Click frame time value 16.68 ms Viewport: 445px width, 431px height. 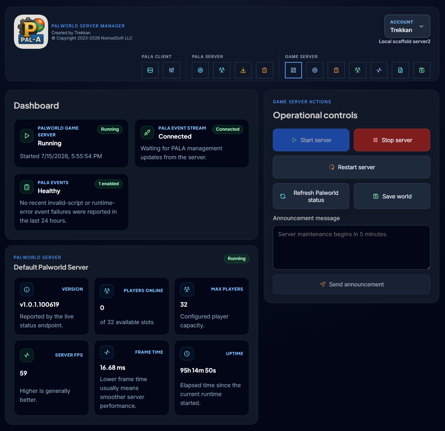(113, 368)
